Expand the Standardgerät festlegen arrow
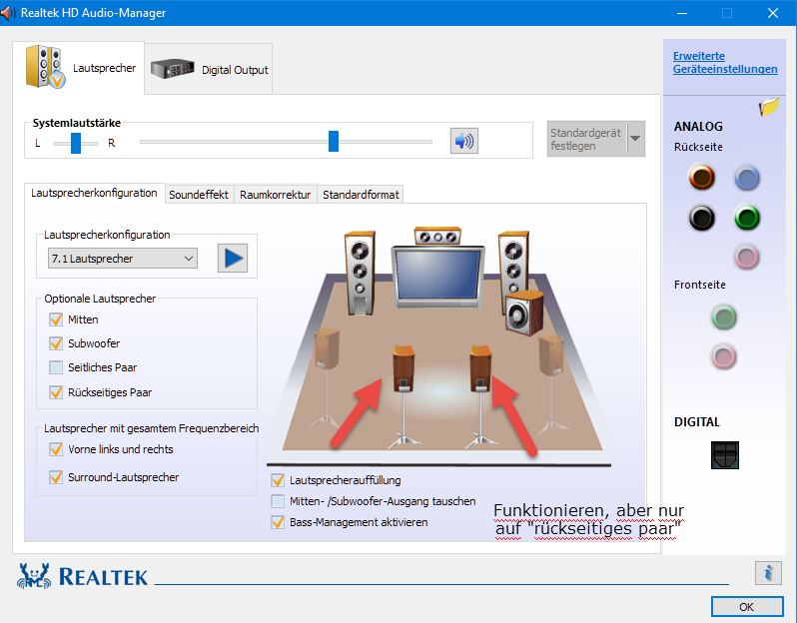The width and height of the screenshot is (797, 623). tap(635, 138)
